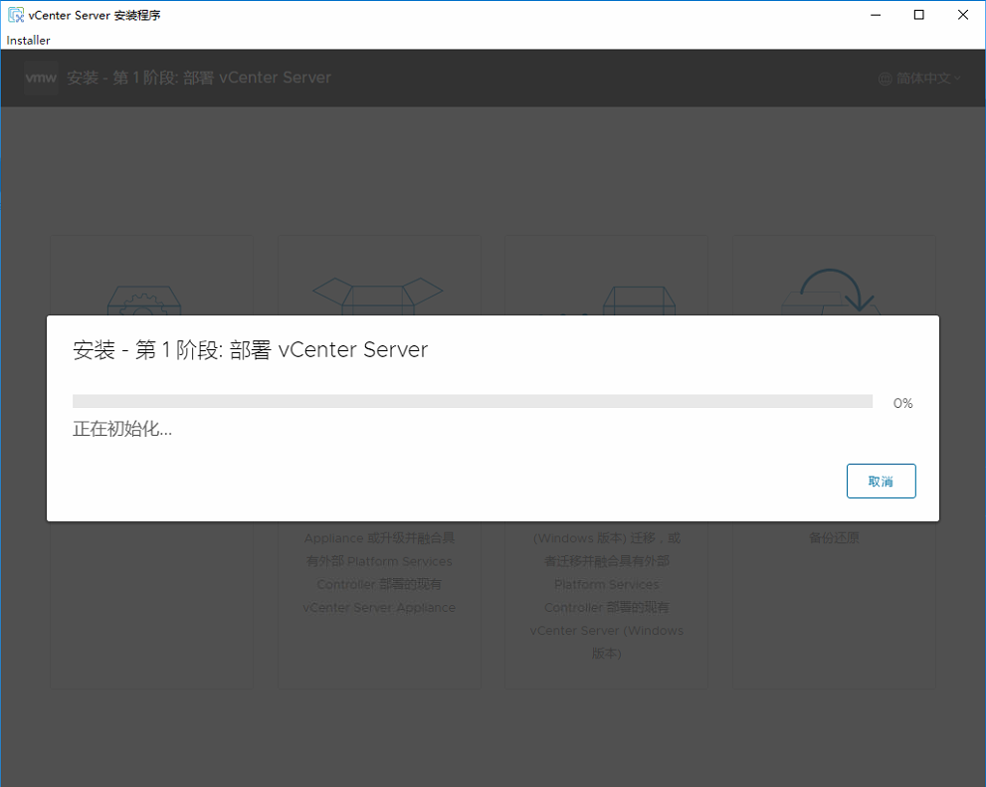The width and height of the screenshot is (986, 787).
Task: Click header text 部署 vCenter Server
Action: [x=258, y=78]
